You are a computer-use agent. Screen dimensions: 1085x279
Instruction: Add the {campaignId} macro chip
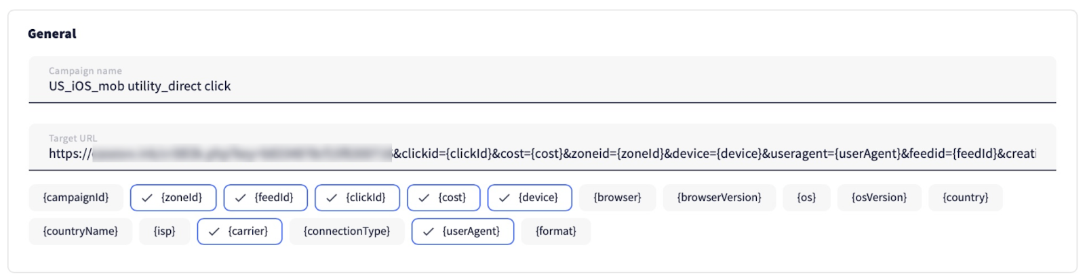[x=76, y=198]
